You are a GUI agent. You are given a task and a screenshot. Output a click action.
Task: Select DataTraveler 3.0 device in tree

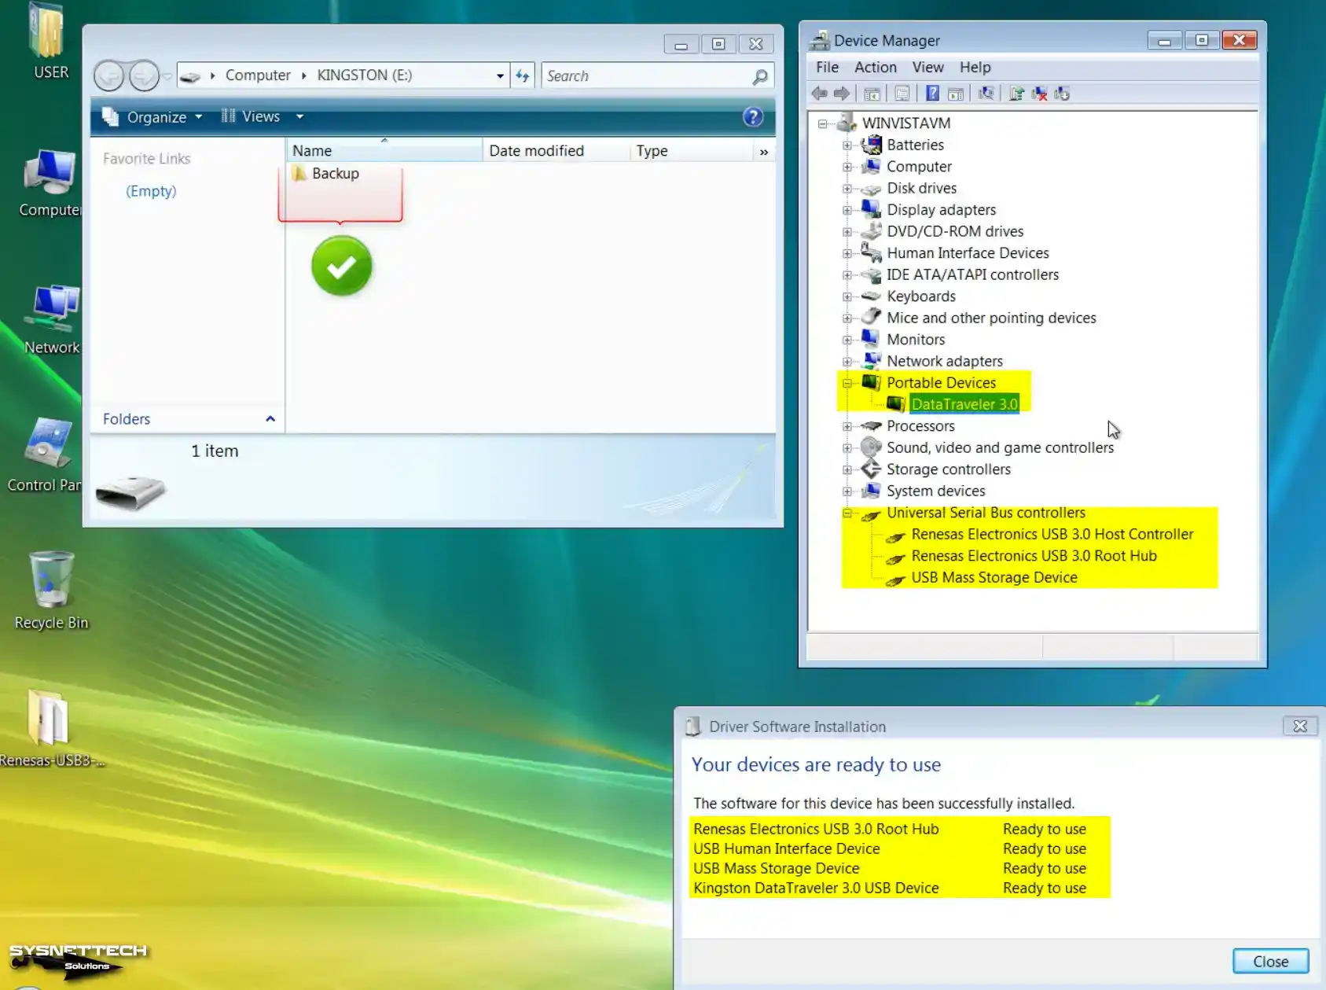964,404
